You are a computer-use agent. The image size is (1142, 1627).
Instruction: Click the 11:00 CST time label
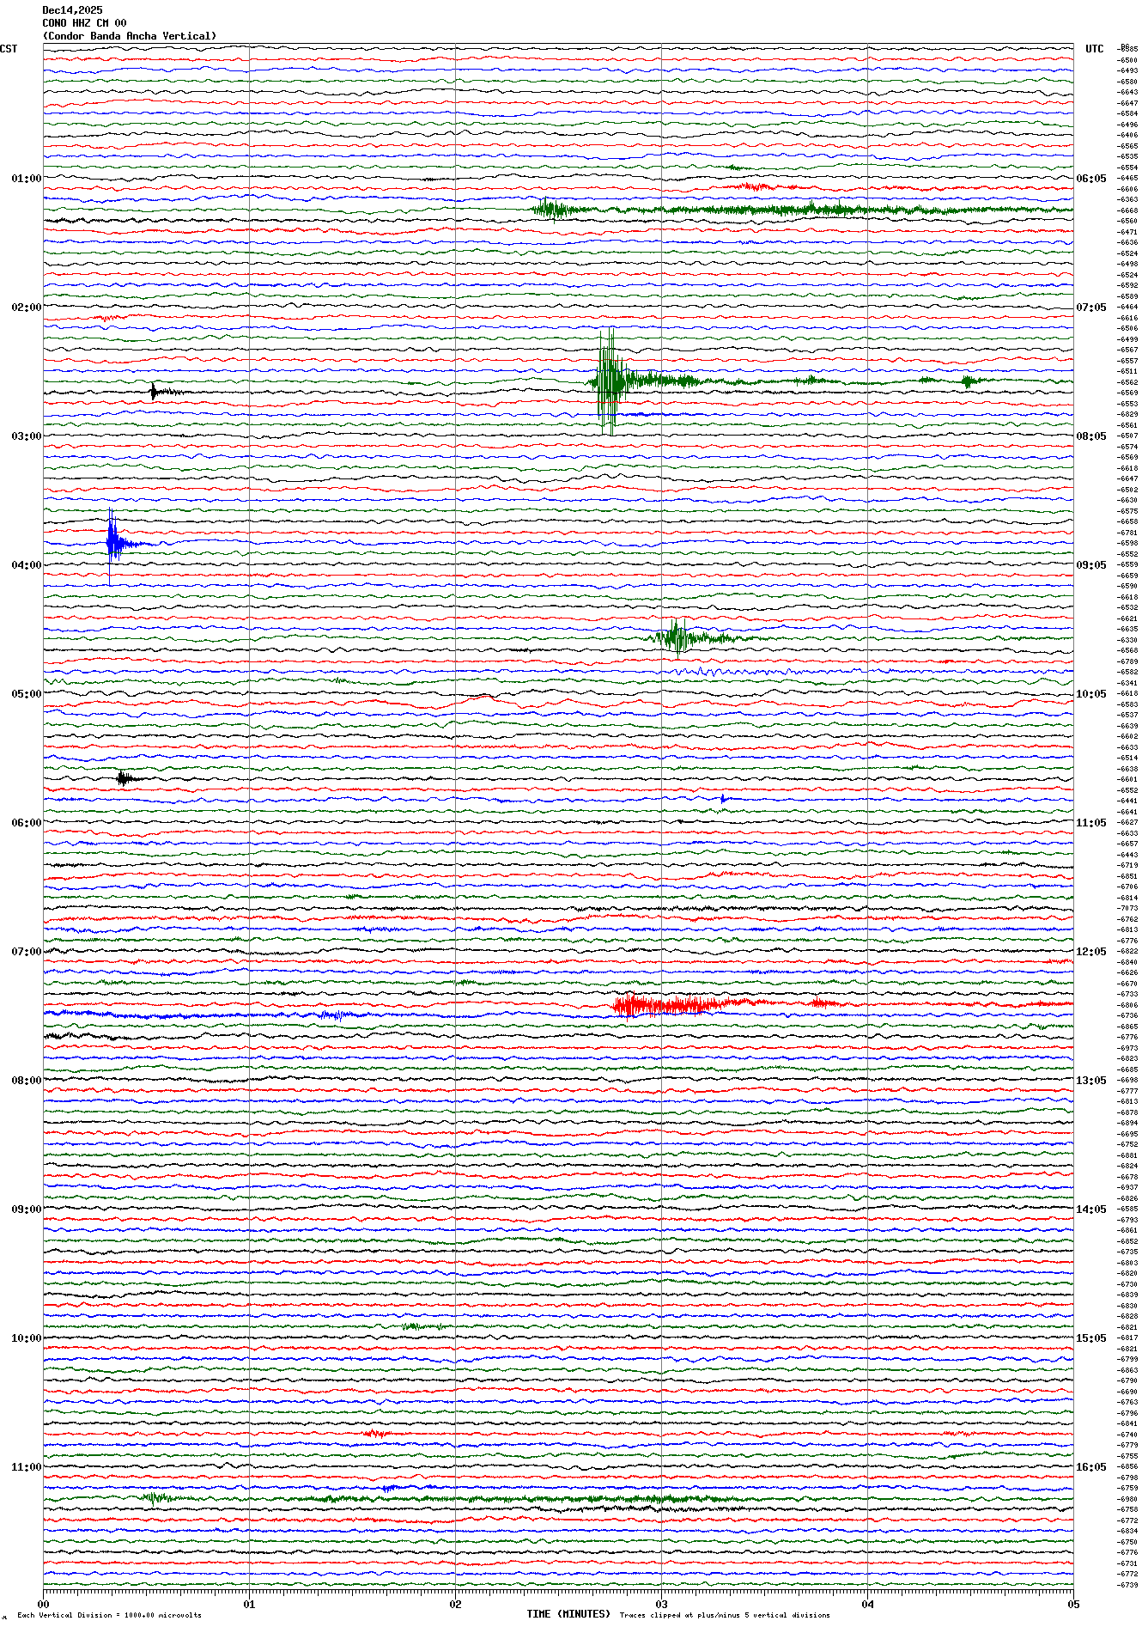pos(26,1467)
